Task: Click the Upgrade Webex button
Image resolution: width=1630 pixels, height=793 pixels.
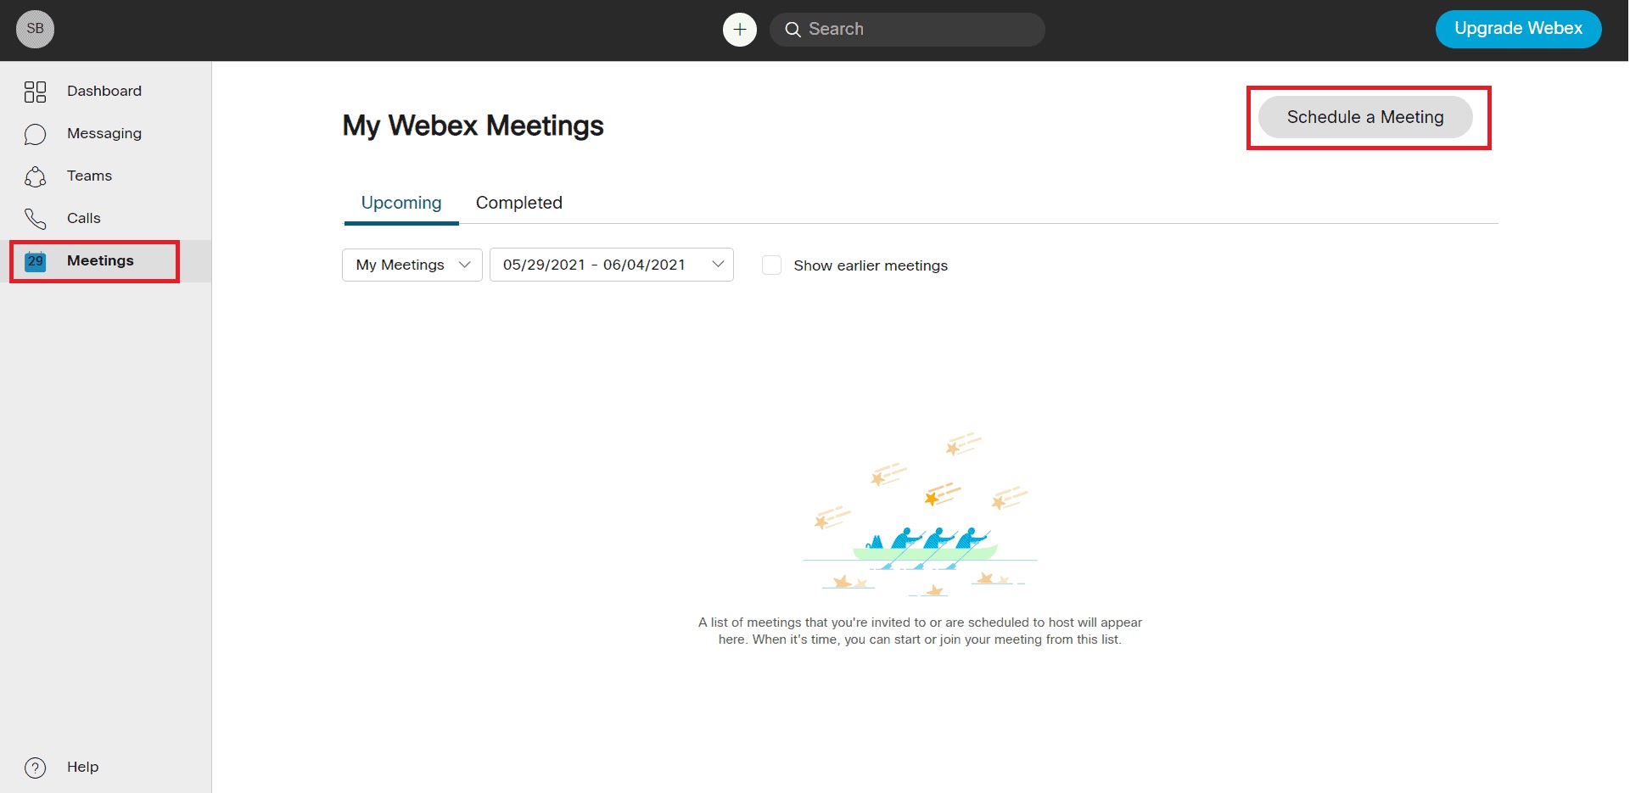Action: pos(1518,29)
